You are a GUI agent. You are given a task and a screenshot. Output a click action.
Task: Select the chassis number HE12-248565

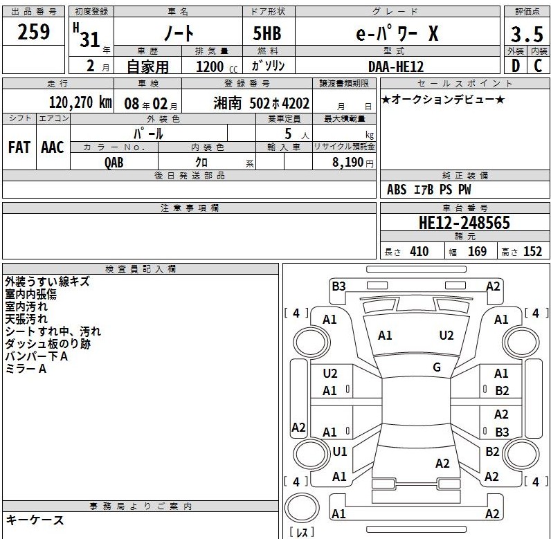464,223
